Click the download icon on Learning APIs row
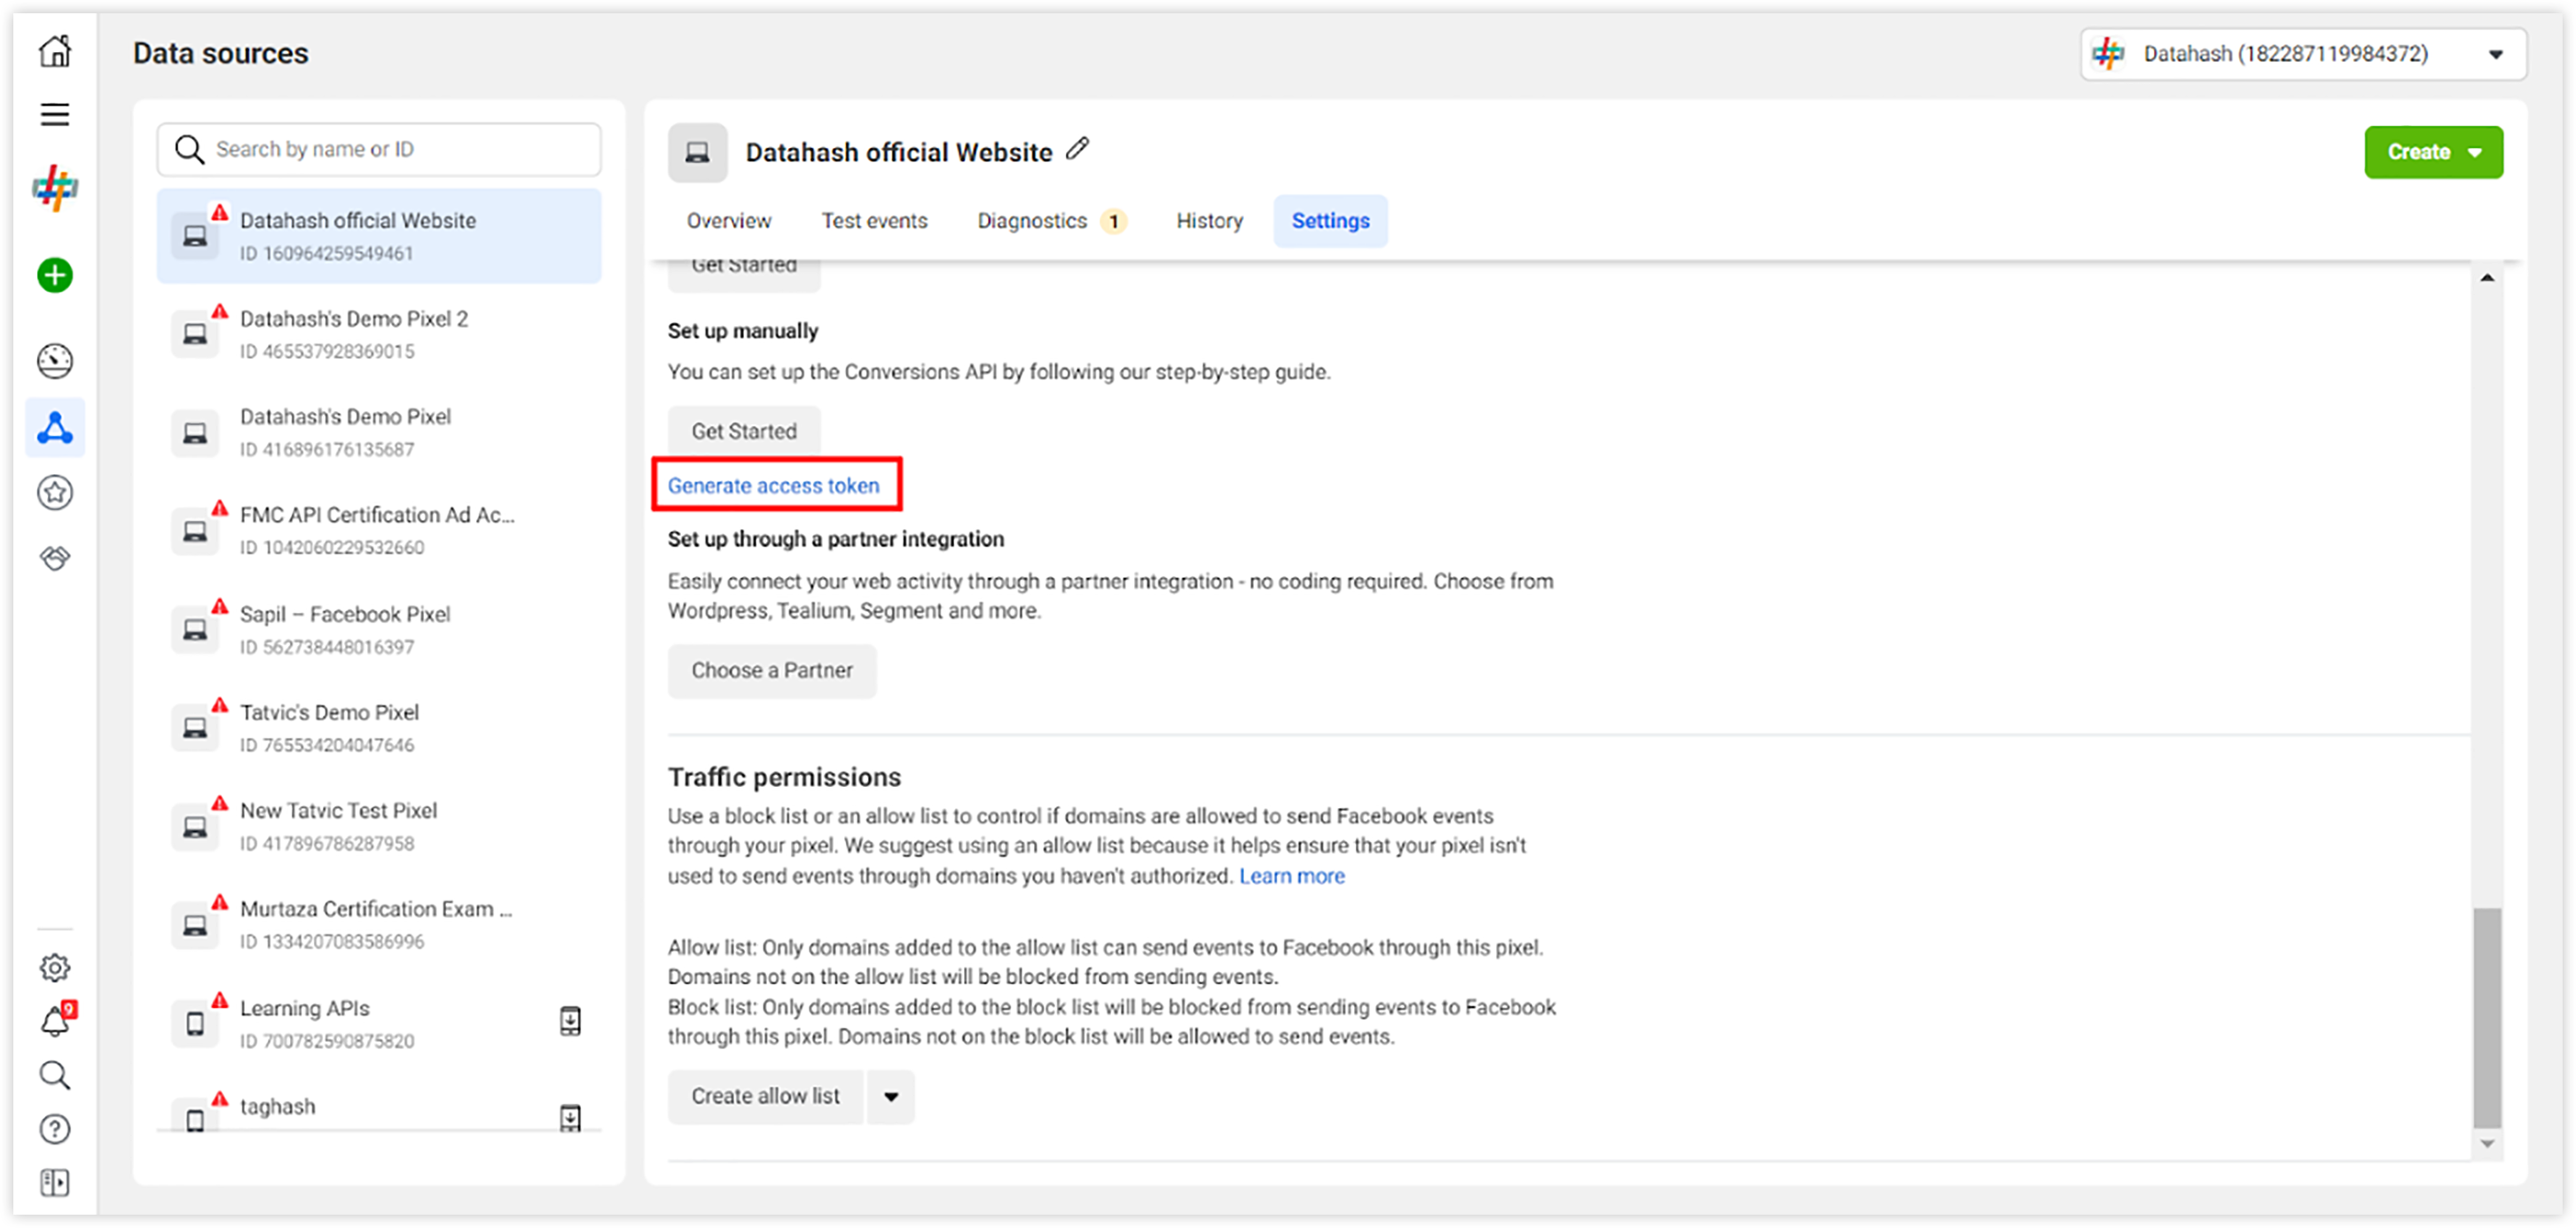The height and width of the screenshot is (1228, 2576). click(570, 1020)
